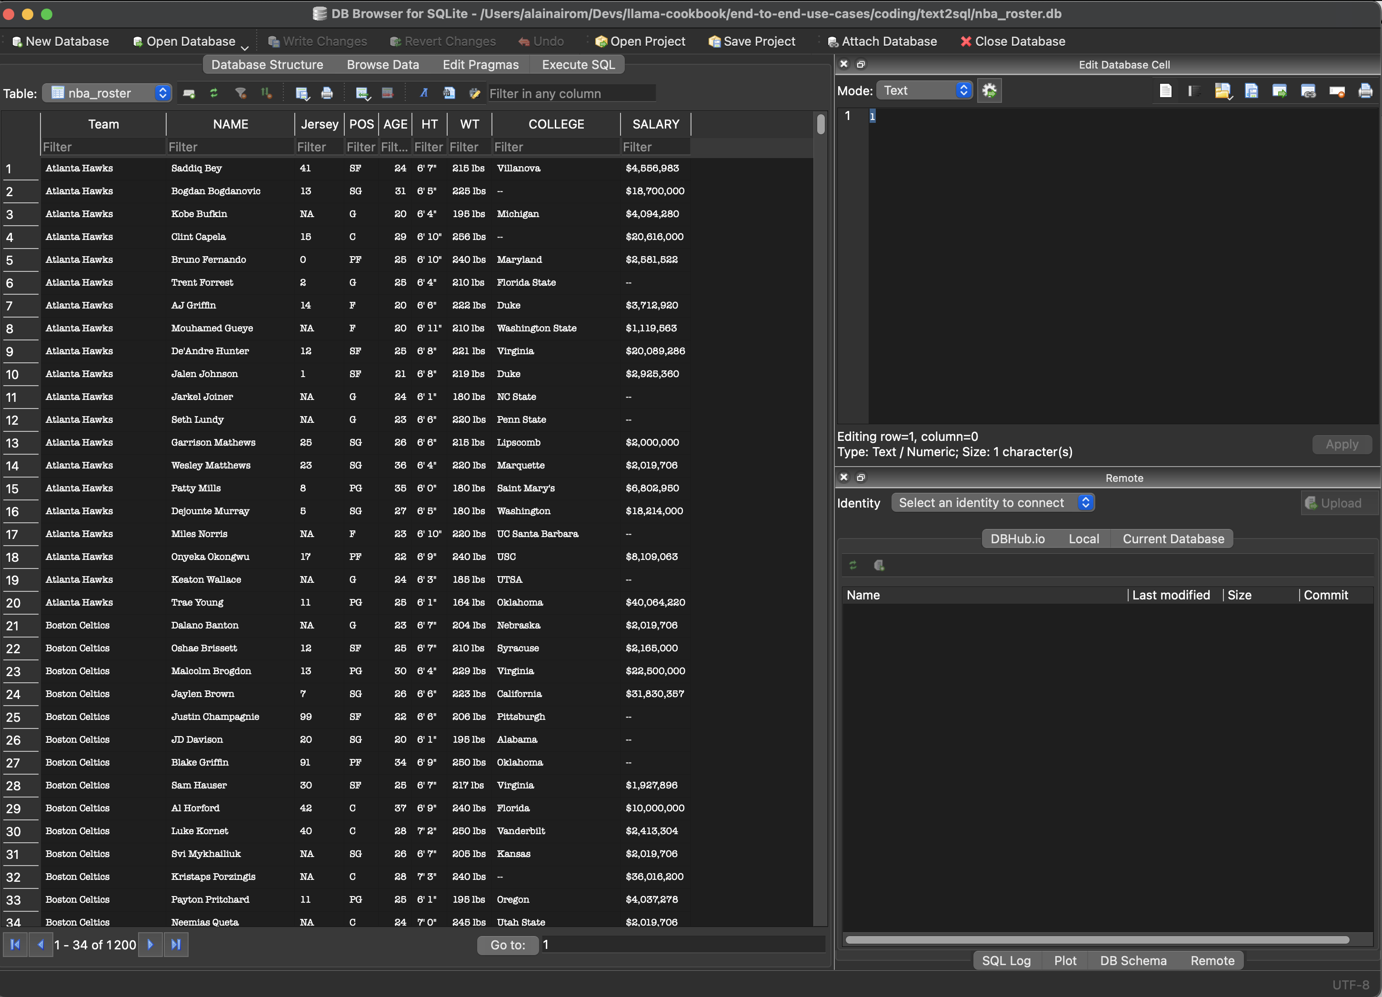Viewport: 1382px width, 997px height.
Task: Click Attach Database in the main toolbar
Action: (x=881, y=41)
